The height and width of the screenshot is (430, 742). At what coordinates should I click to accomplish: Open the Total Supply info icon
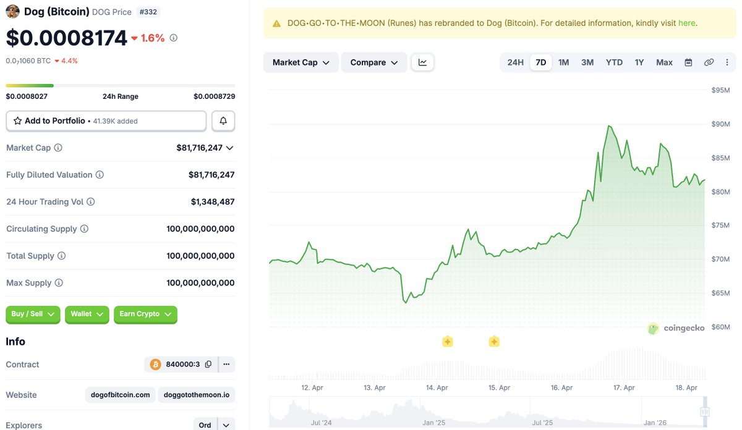click(x=61, y=256)
